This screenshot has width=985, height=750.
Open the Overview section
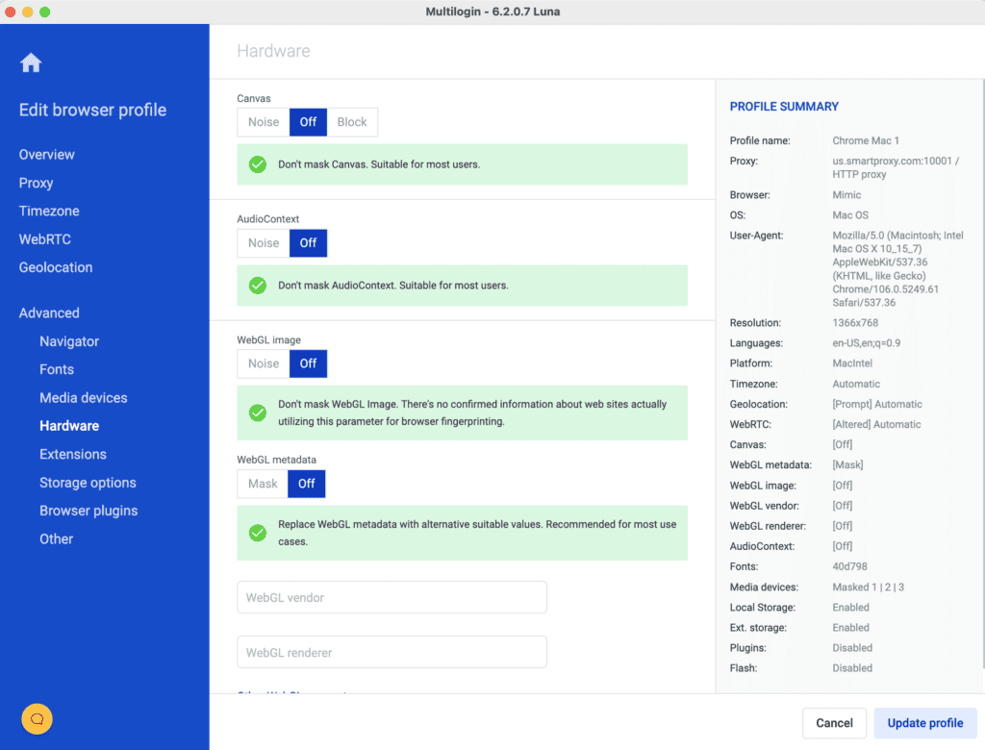click(x=46, y=154)
